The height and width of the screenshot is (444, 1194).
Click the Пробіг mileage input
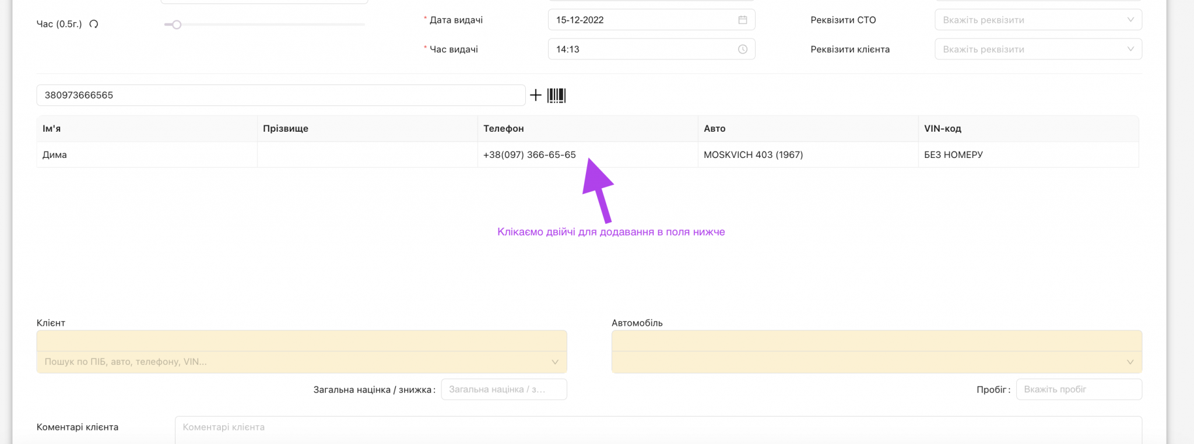1079,389
